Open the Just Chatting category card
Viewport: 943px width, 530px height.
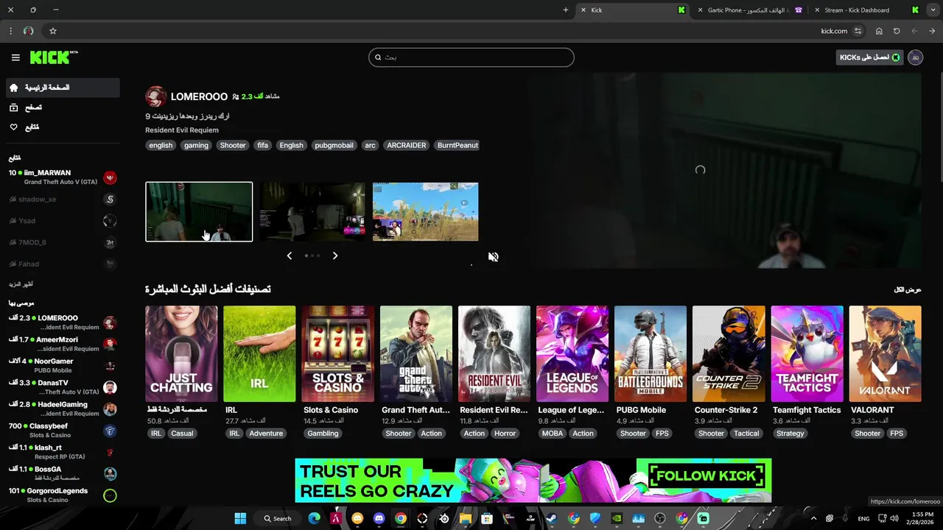(181, 354)
